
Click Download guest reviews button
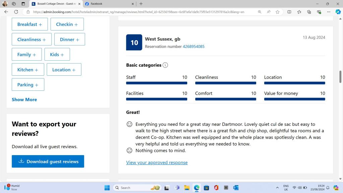pyautogui.click(x=48, y=162)
